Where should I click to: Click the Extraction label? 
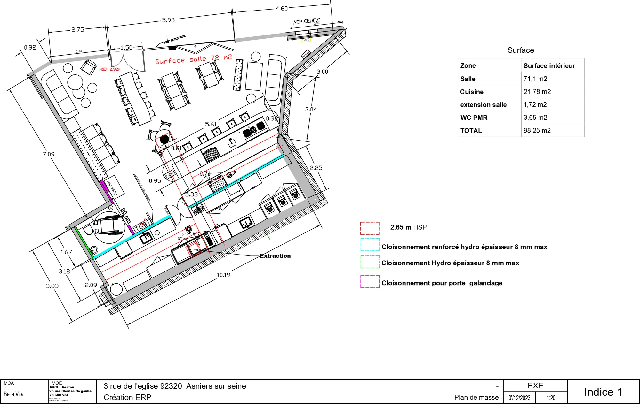point(275,256)
